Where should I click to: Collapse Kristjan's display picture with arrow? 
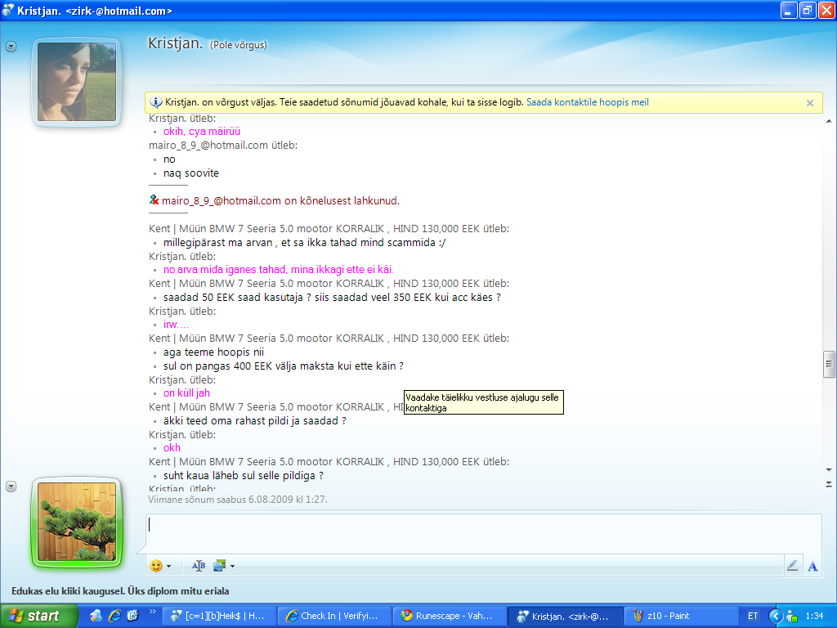(11, 47)
